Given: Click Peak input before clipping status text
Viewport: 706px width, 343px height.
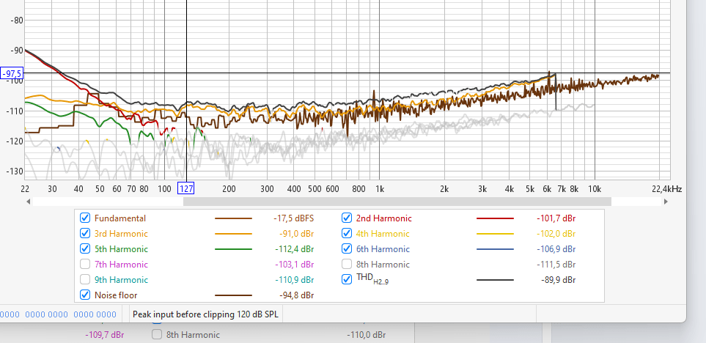Looking at the screenshot, I should tap(206, 314).
